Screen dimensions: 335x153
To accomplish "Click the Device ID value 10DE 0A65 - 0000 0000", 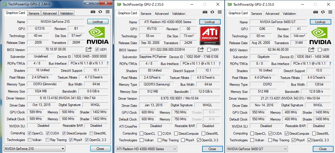I will coord(90,56).
